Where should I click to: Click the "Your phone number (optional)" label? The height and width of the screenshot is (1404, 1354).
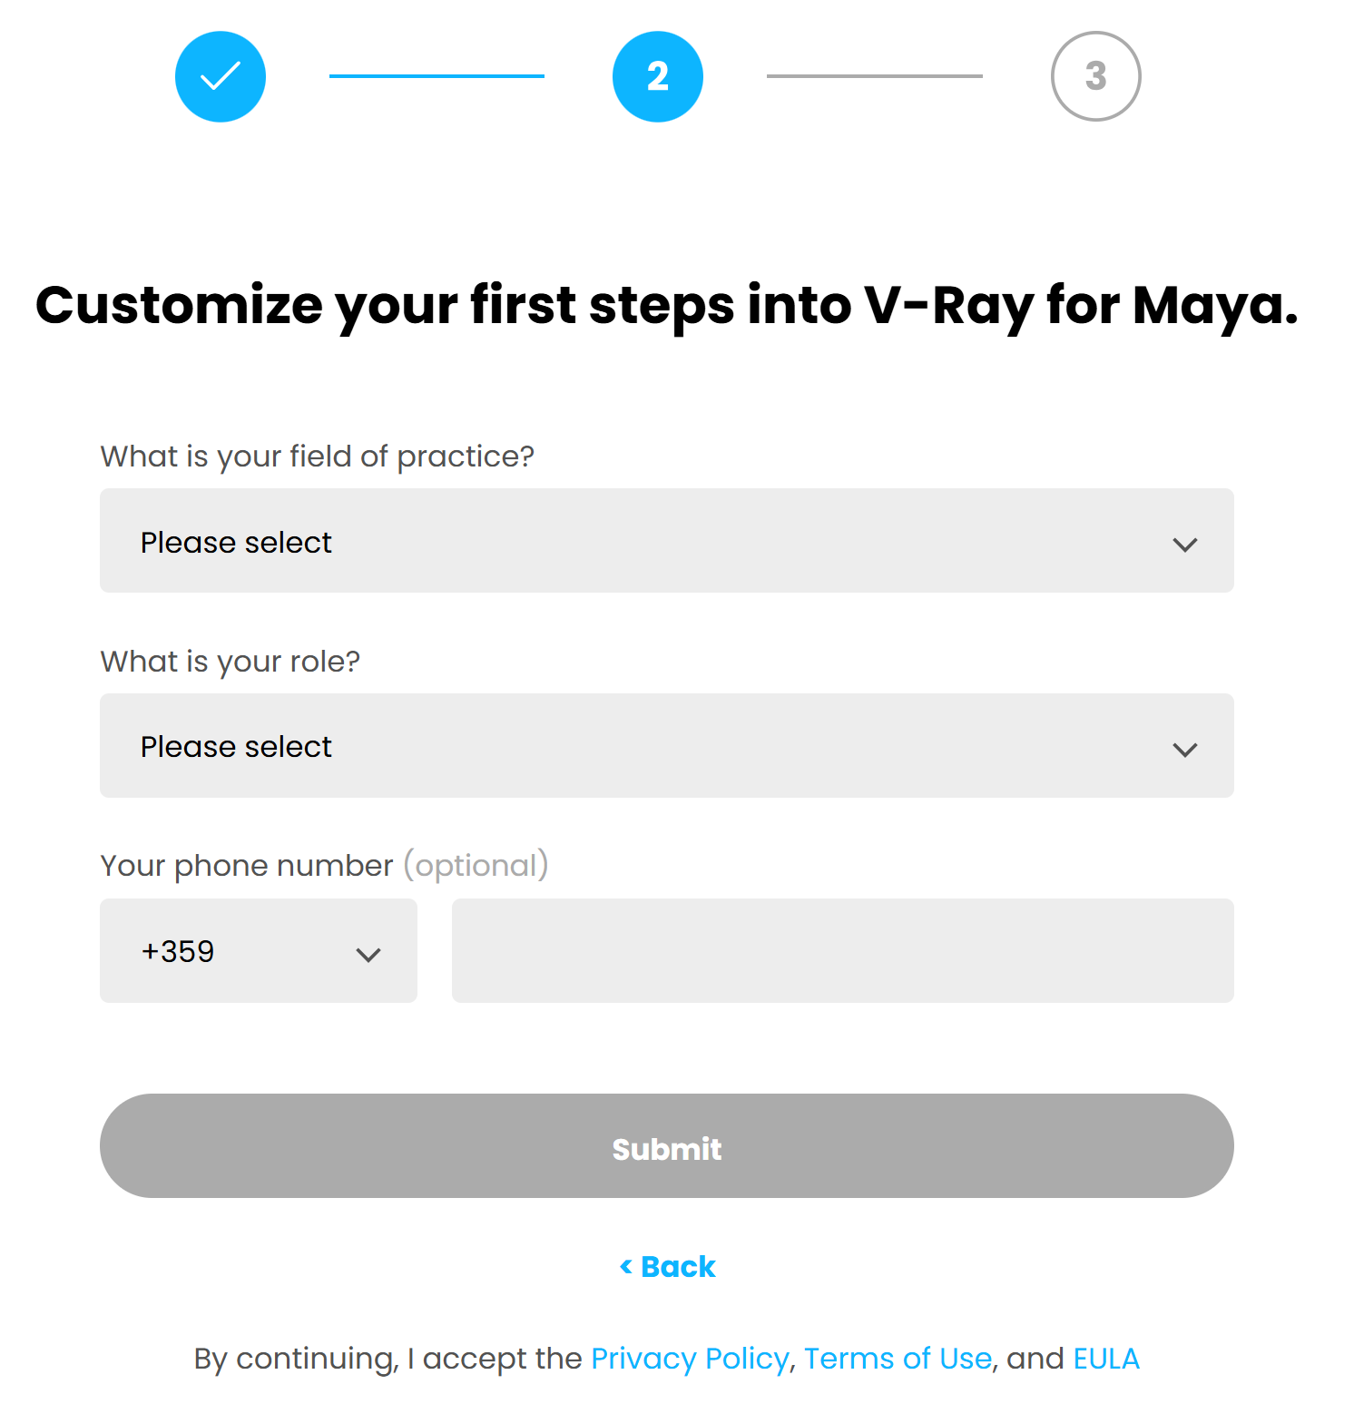pos(325,866)
